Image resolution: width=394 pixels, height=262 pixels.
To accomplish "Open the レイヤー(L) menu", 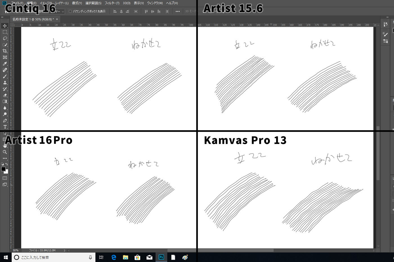I will [62, 3].
